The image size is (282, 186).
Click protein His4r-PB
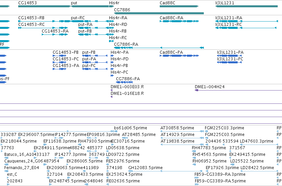point(112,69)
